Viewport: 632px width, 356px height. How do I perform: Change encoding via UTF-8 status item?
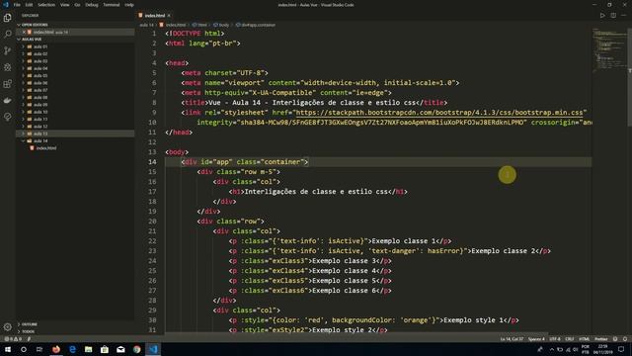coord(555,339)
